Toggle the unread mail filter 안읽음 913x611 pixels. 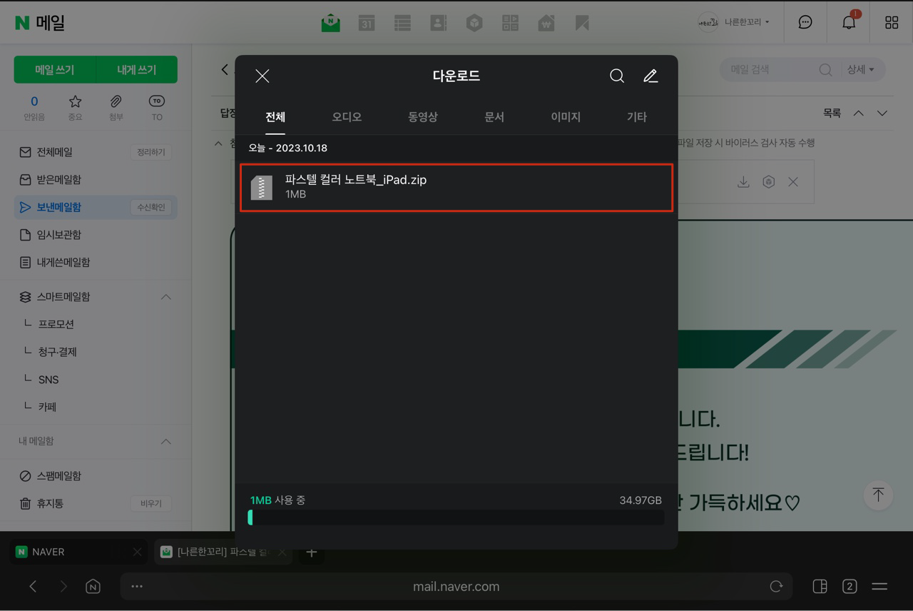click(x=34, y=108)
